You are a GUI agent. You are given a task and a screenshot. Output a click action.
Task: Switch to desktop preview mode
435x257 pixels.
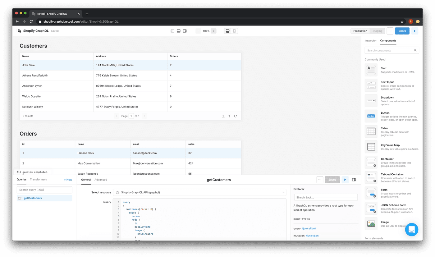click(x=228, y=31)
